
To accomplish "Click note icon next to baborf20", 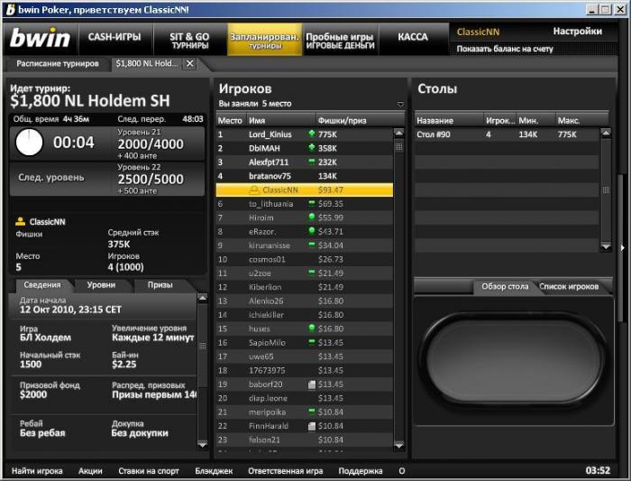I will click(x=312, y=384).
